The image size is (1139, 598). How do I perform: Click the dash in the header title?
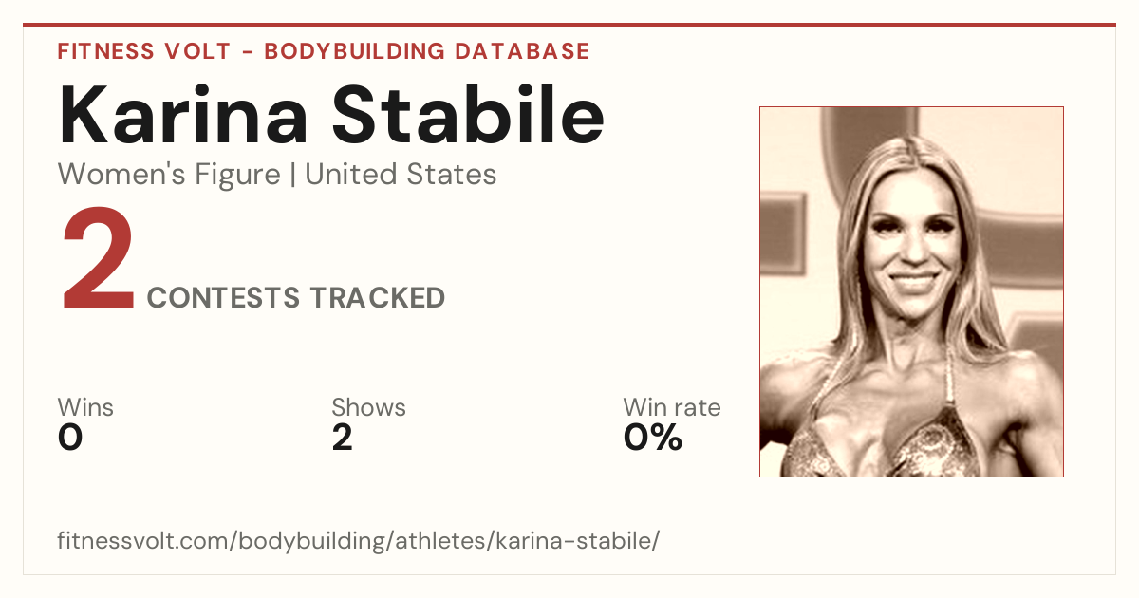pyautogui.click(x=246, y=51)
